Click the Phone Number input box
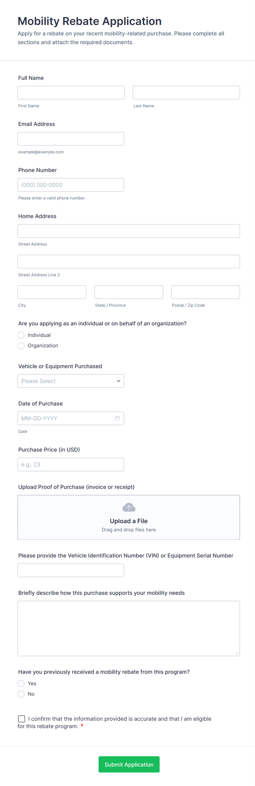This screenshot has height=786, width=255. (71, 185)
